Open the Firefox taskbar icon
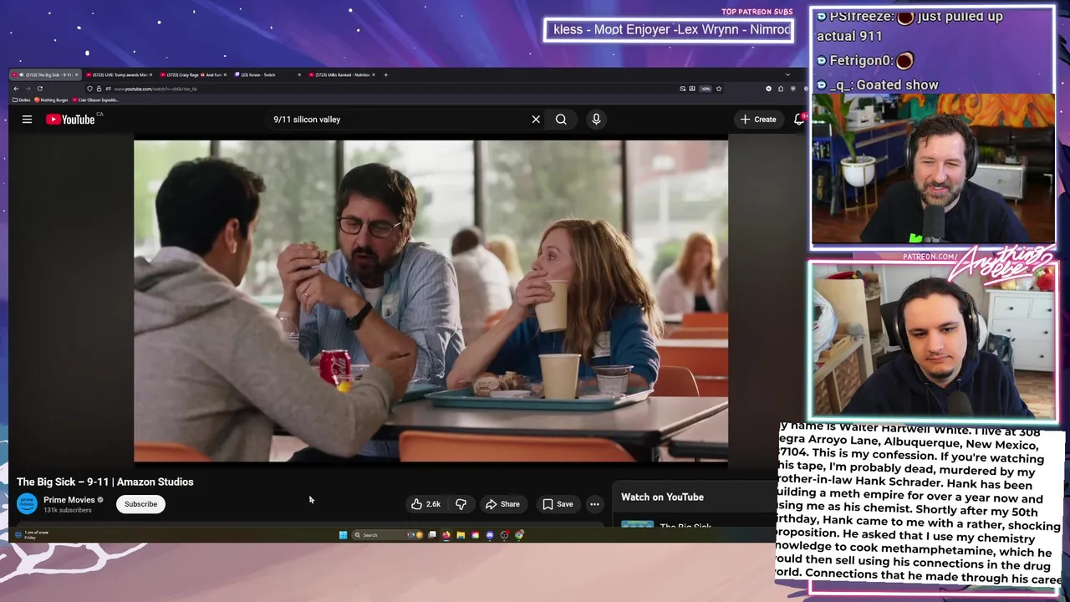Image resolution: width=1070 pixels, height=602 pixels. (446, 535)
